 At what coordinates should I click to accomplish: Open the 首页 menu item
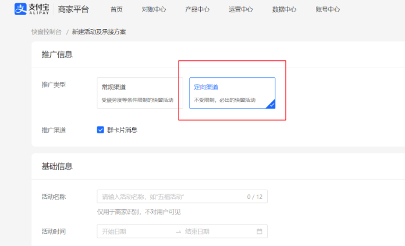click(x=116, y=10)
